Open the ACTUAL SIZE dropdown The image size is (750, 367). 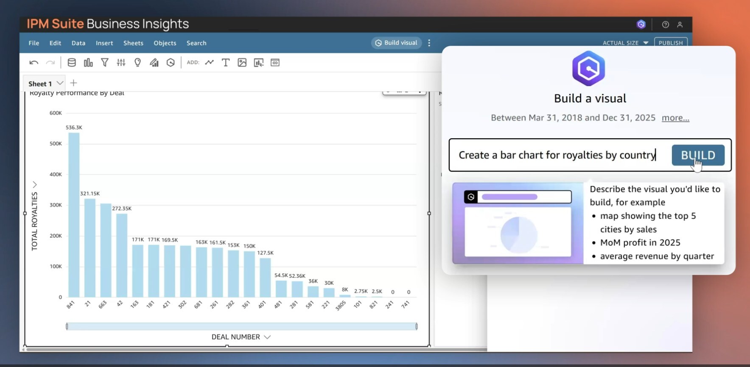[625, 43]
